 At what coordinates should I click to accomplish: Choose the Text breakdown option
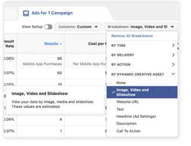(120, 109)
